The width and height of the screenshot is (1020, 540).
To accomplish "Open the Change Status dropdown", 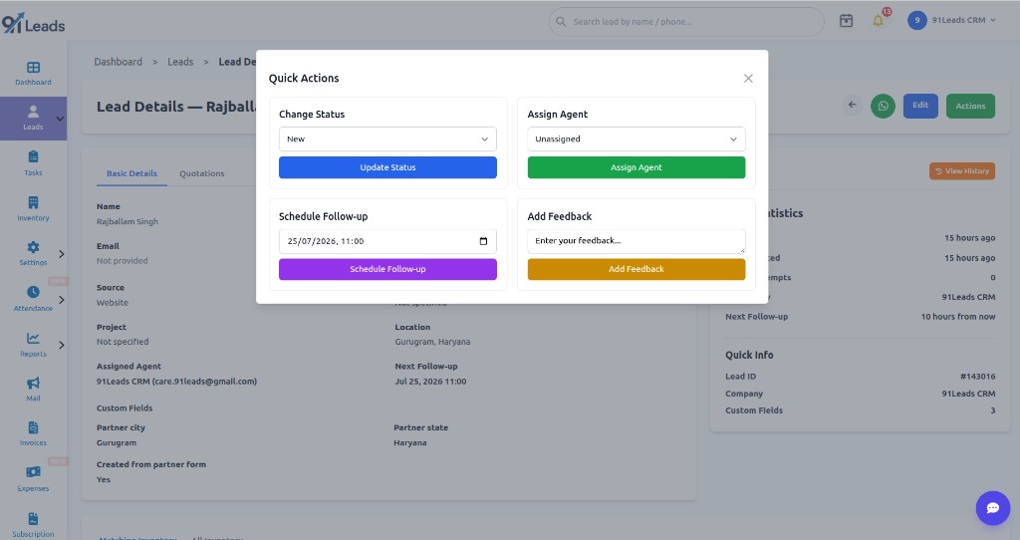I will click(x=387, y=139).
